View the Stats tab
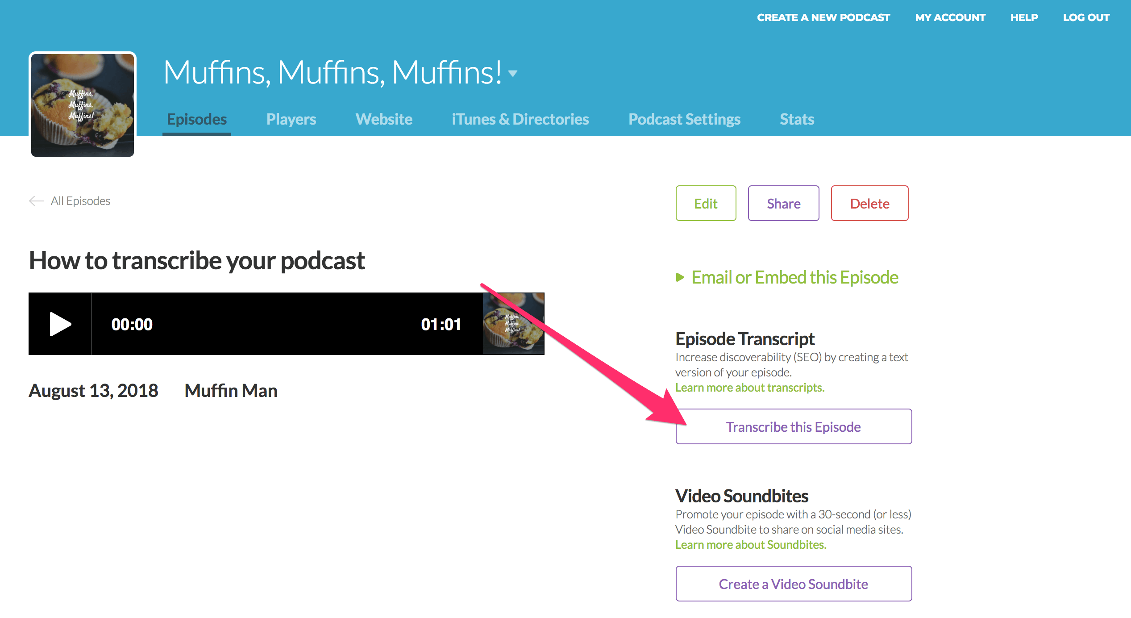 coord(797,119)
